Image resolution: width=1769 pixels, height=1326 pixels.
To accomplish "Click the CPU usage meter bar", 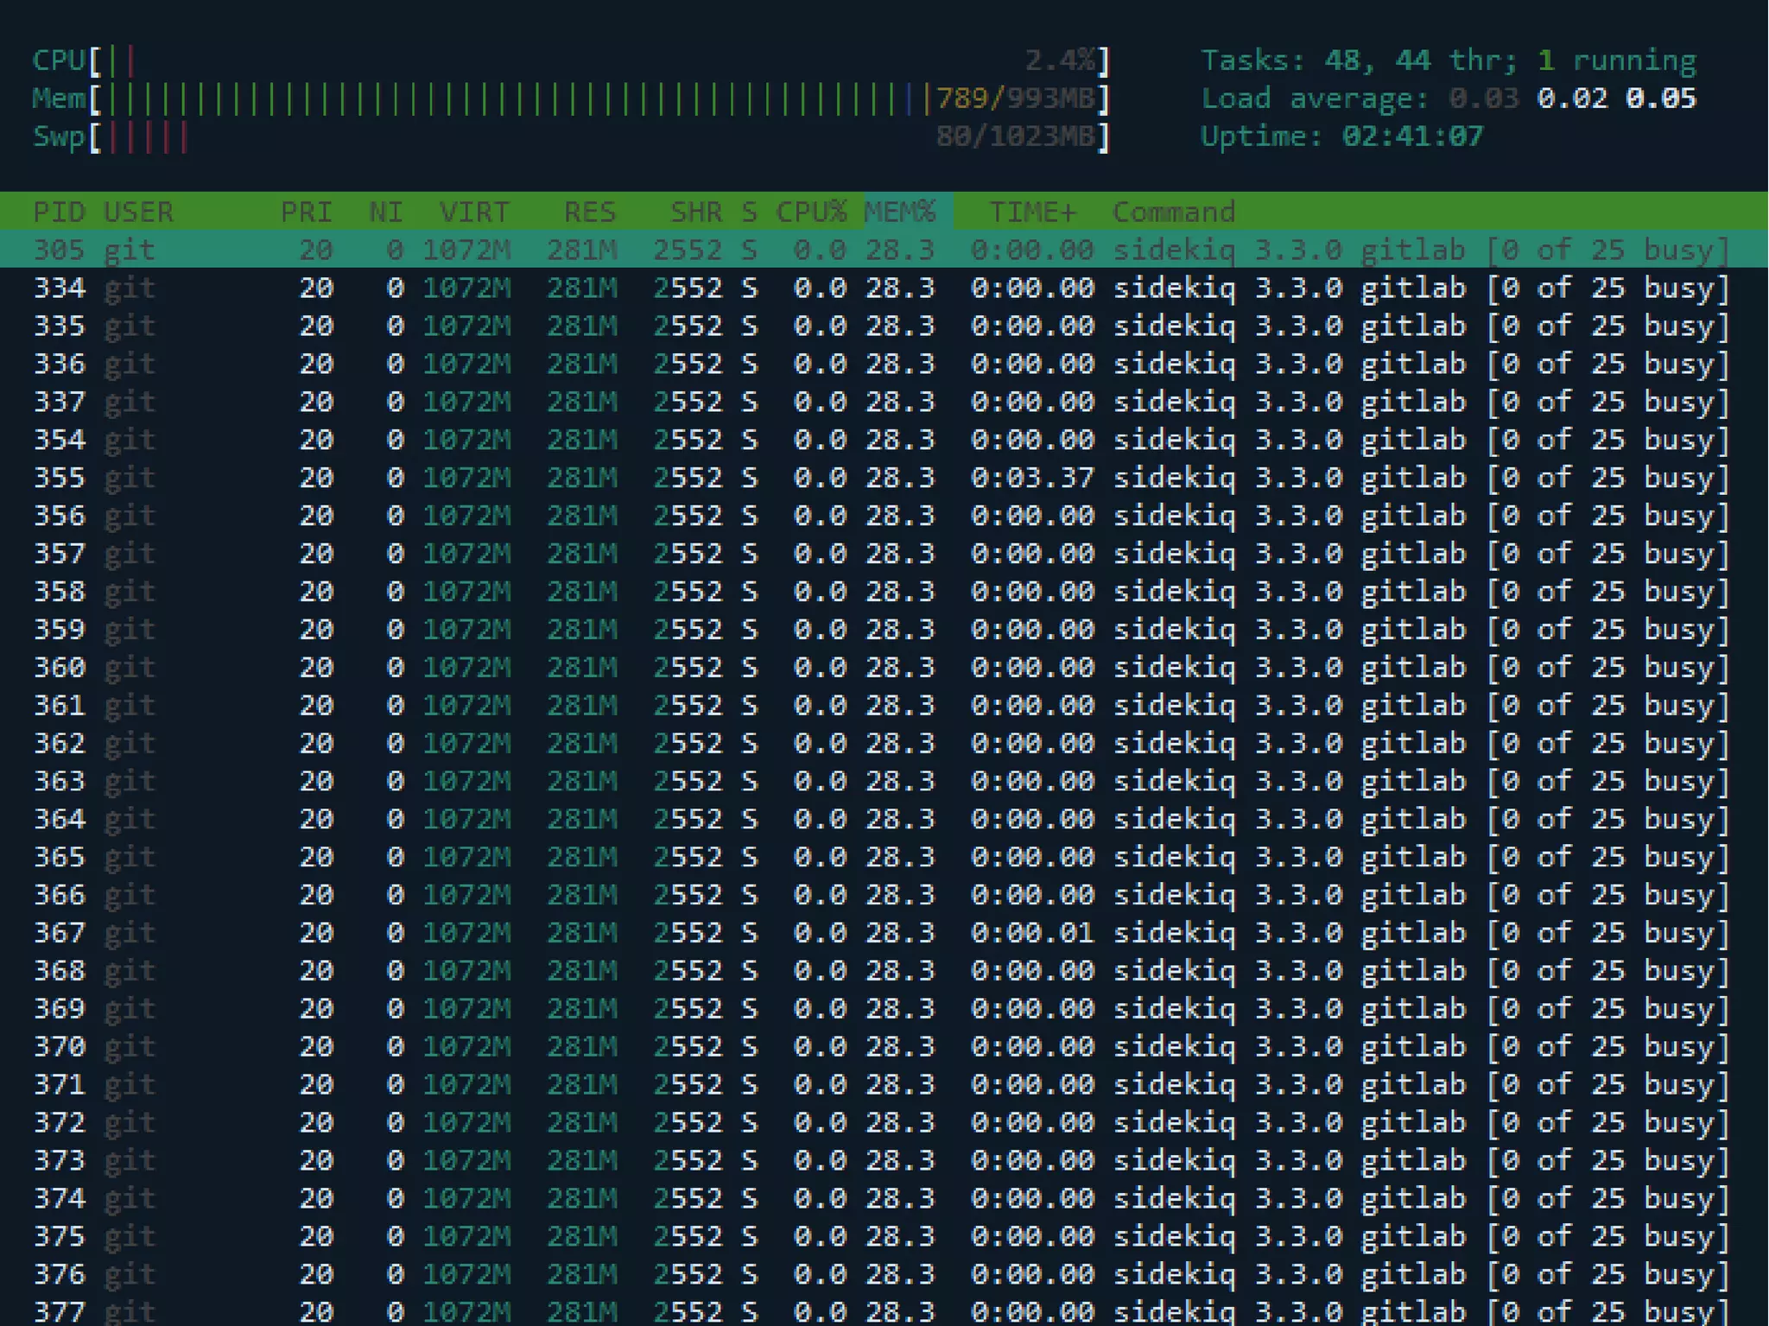I will 571,60.
